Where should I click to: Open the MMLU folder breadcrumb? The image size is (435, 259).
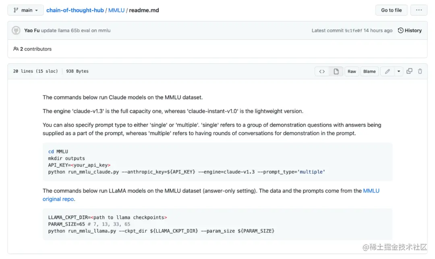(116, 10)
